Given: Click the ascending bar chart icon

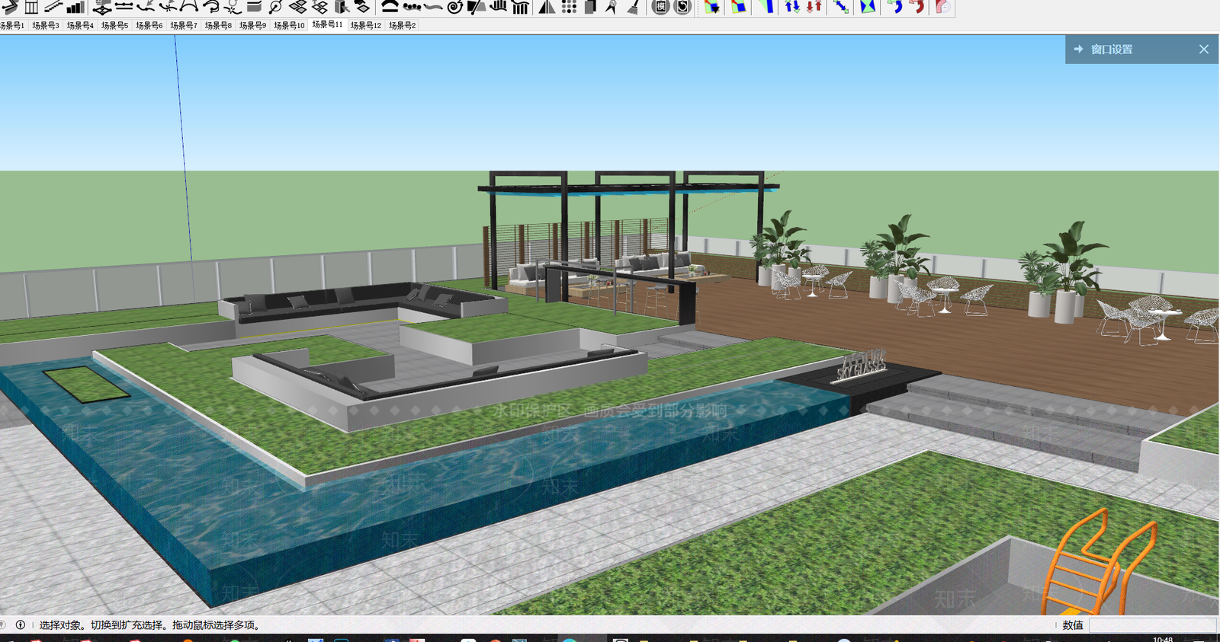Looking at the screenshot, I should click(75, 7).
